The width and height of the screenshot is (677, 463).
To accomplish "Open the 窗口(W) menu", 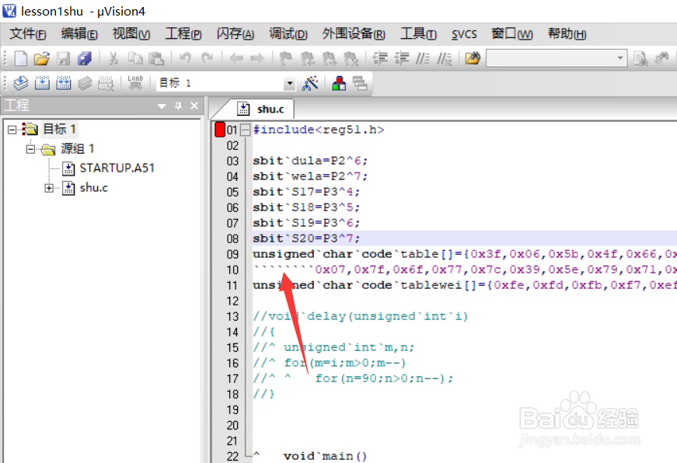I will coord(512,33).
